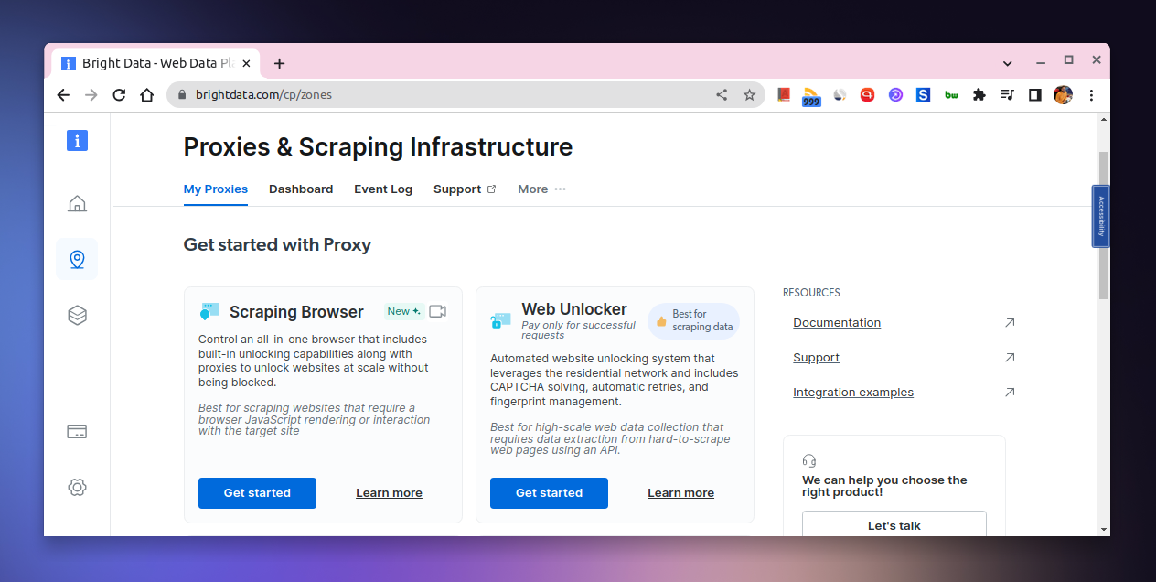
Task: Select the Bright Data browser tab
Action: [155, 63]
